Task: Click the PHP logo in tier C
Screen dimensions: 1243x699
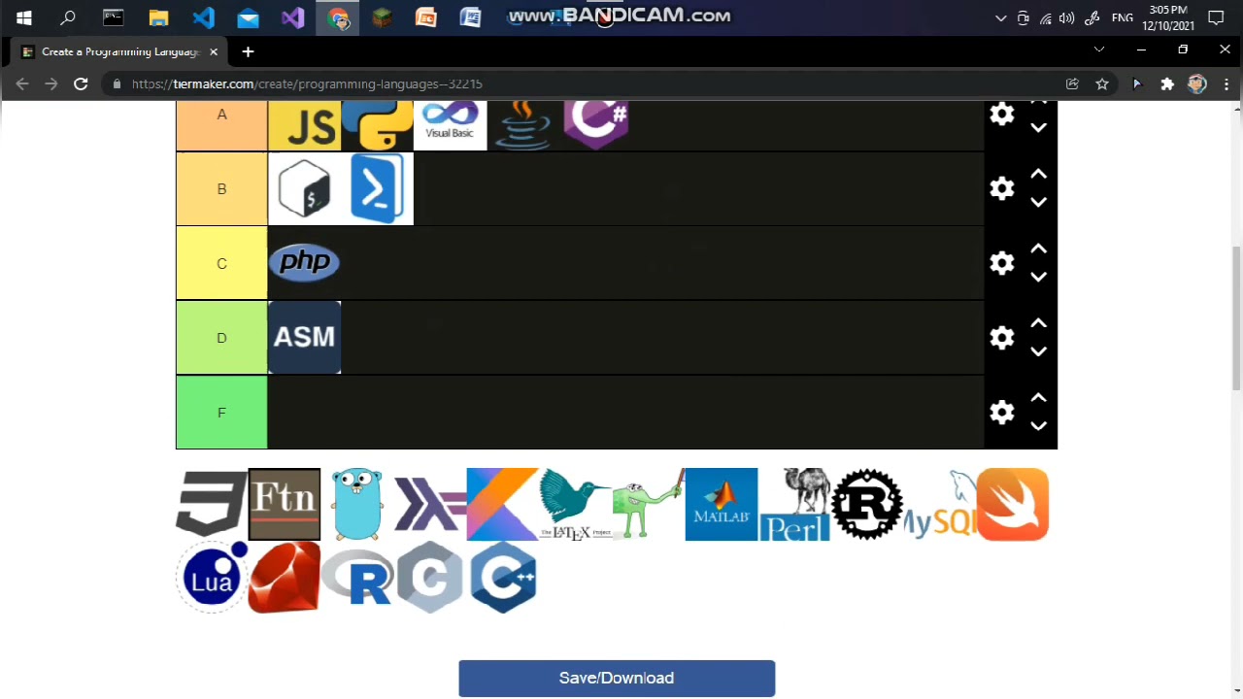Action: click(x=304, y=262)
